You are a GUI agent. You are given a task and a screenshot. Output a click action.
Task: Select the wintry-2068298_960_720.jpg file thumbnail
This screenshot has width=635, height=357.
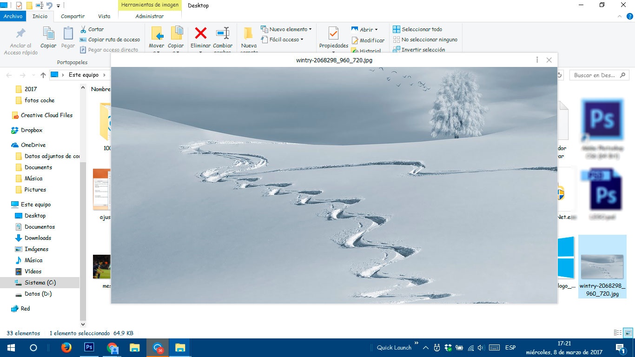point(602,266)
